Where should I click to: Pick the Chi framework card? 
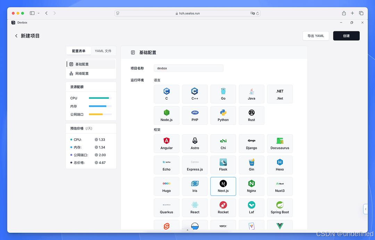tap(223, 143)
